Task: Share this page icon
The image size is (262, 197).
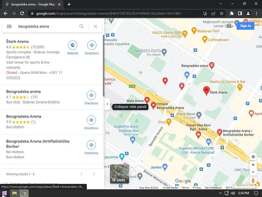Action: (x=213, y=13)
